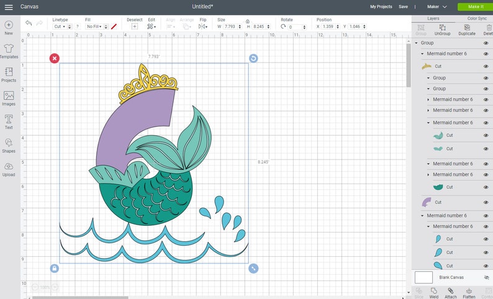Click Save in the header

[403, 7]
